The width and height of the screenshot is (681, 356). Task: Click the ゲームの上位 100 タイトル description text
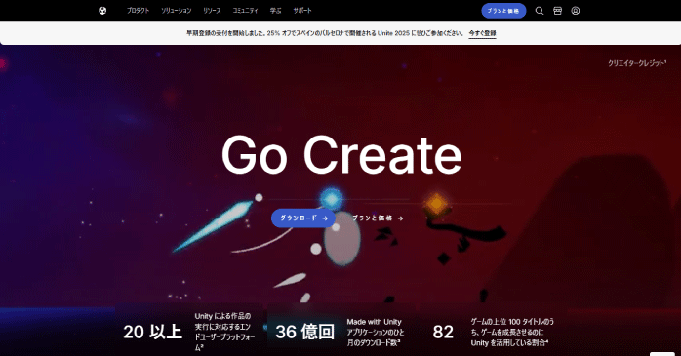pyautogui.click(x=512, y=333)
